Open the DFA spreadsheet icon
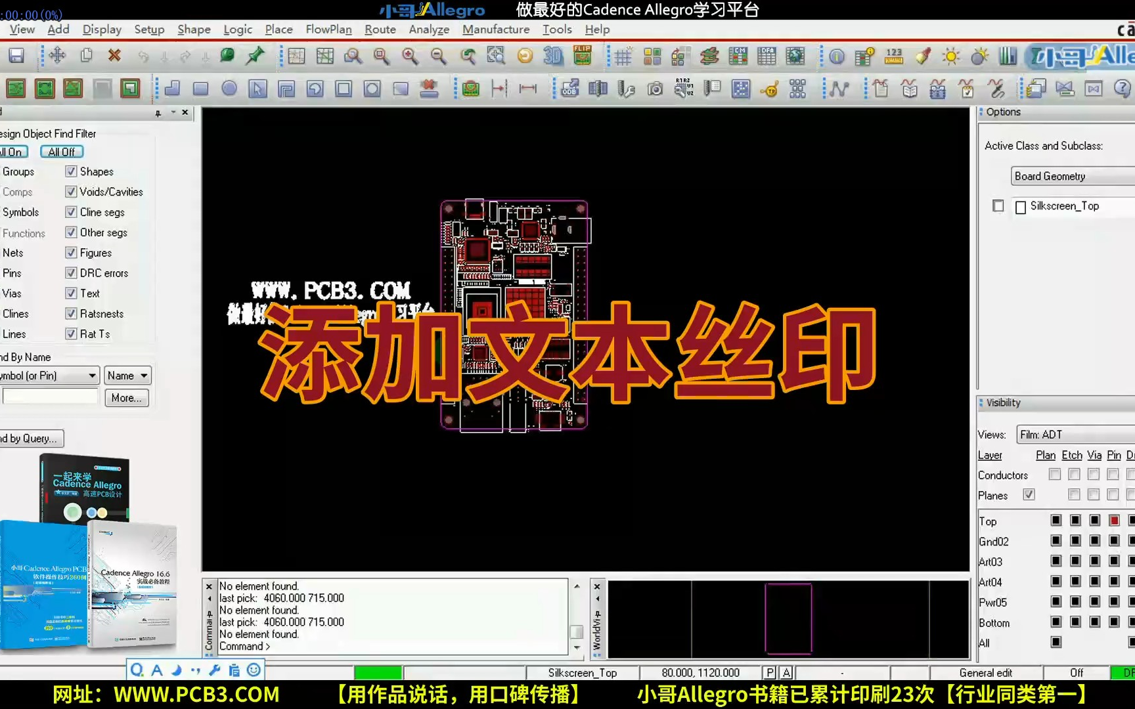This screenshot has width=1135, height=709. click(767, 56)
